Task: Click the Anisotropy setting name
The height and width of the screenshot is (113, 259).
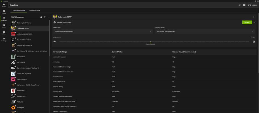Action: [x=57, y=62]
